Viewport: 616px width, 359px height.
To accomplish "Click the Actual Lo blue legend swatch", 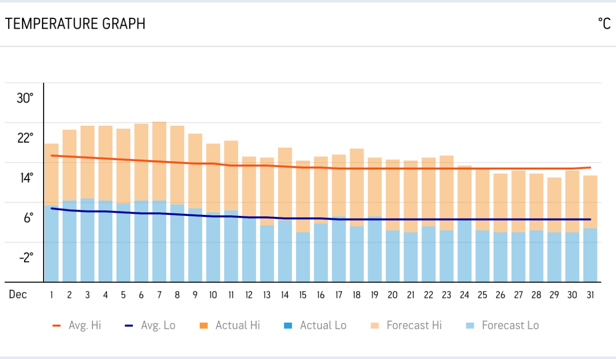I will pyautogui.click(x=288, y=325).
